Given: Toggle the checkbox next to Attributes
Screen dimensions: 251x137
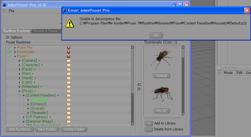Looking at the screenshot, I should [219, 68].
